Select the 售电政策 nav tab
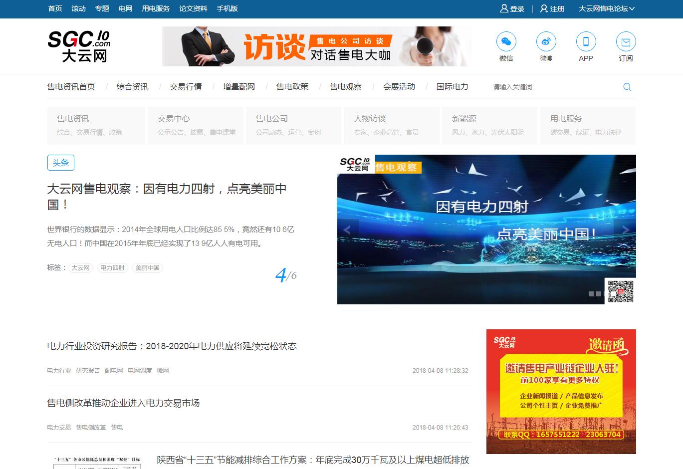The image size is (683, 469). pyautogui.click(x=292, y=87)
